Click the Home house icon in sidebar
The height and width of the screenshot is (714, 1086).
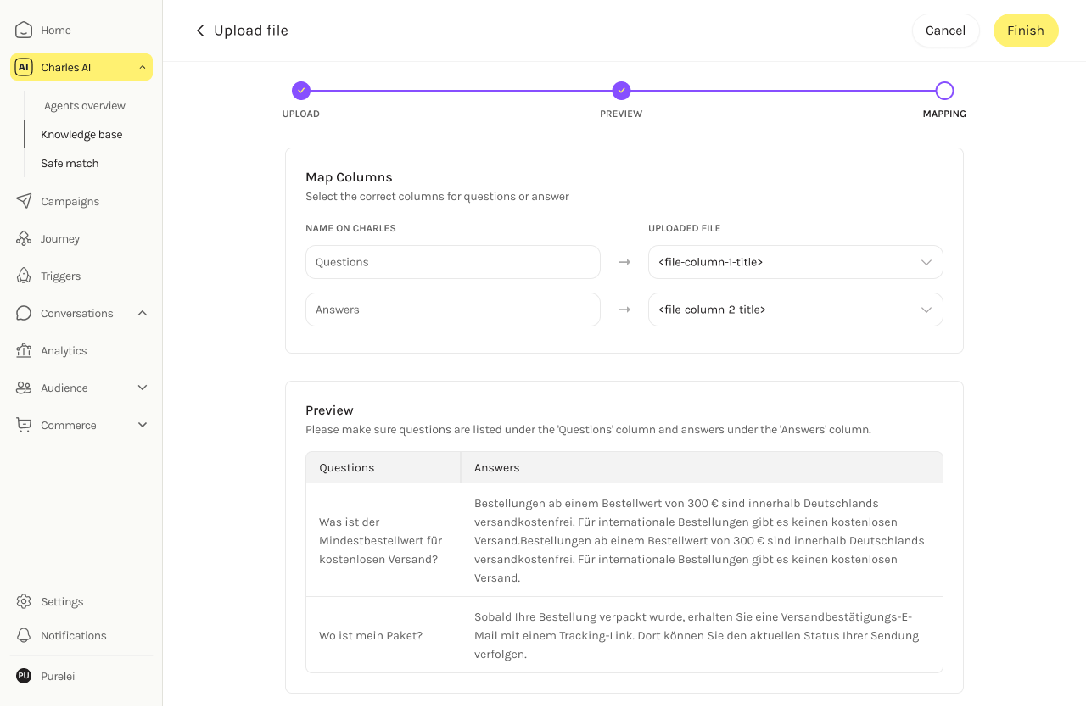[24, 31]
